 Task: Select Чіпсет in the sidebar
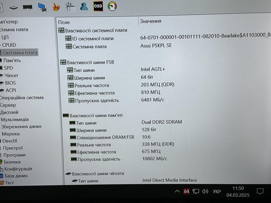pos(11,75)
